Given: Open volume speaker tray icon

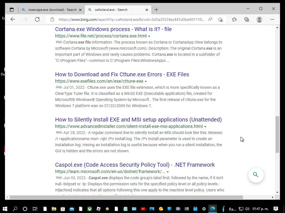Looking at the screenshot, I should point(247,209).
